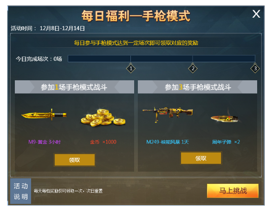Click the 参加1场手枪模式战斗 header

(x=74, y=87)
